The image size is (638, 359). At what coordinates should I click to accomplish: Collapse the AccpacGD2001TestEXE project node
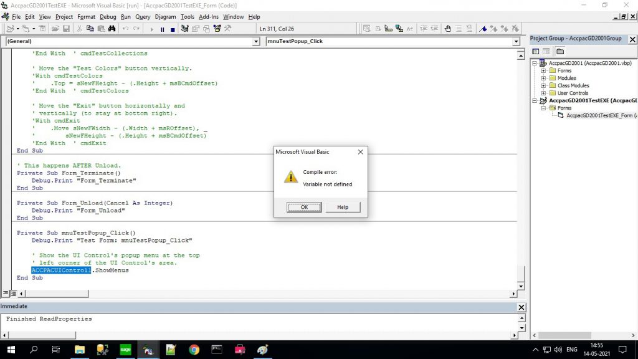[535, 100]
